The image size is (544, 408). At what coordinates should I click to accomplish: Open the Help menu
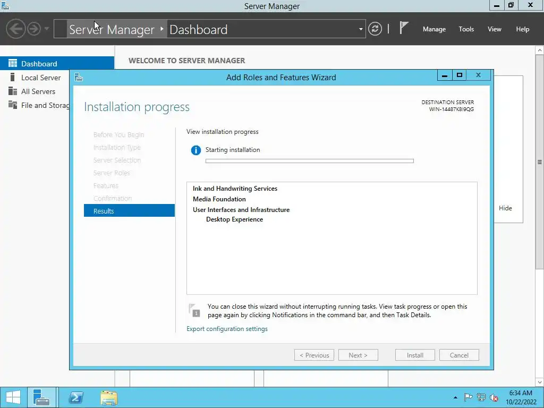click(x=522, y=29)
